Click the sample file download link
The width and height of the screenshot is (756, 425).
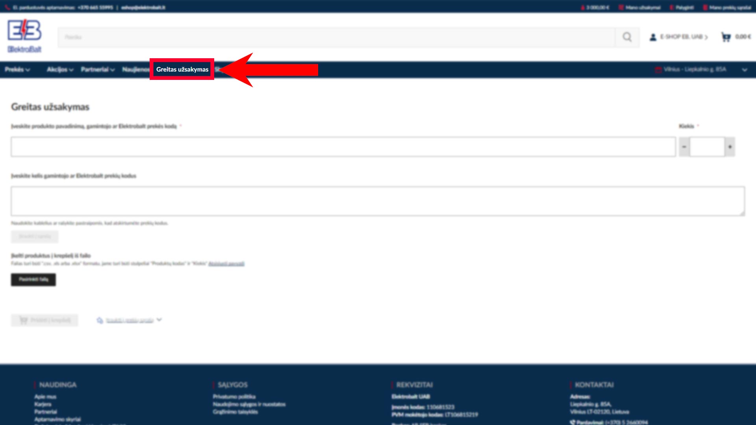(226, 264)
